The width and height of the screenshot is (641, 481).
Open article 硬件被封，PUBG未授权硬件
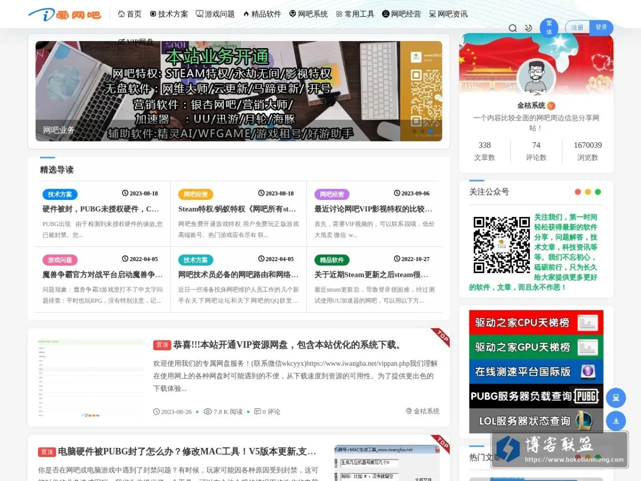point(101,209)
